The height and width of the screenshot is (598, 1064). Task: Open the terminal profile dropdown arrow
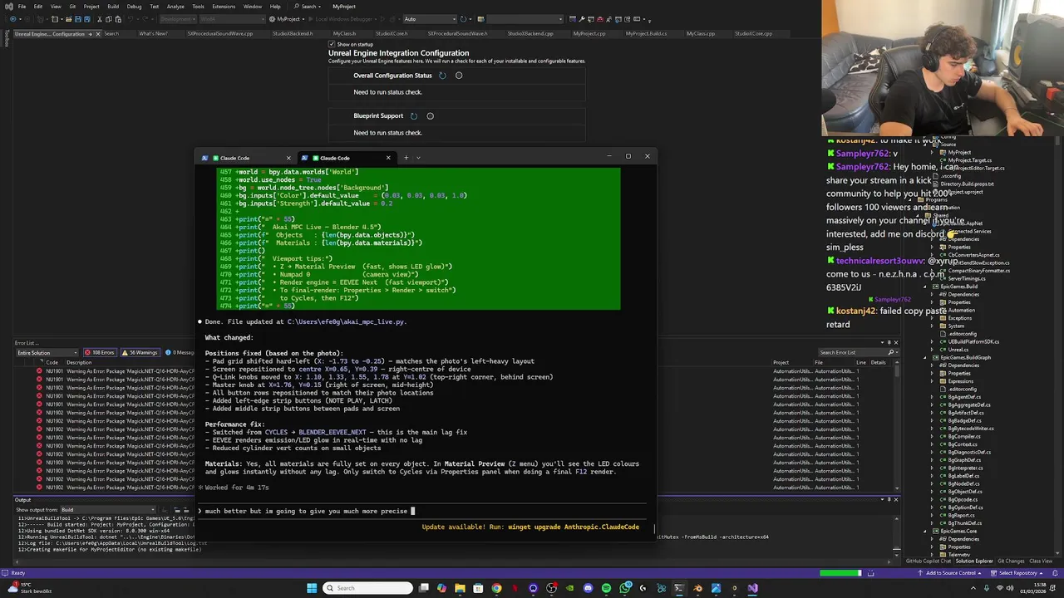pyautogui.click(x=418, y=158)
